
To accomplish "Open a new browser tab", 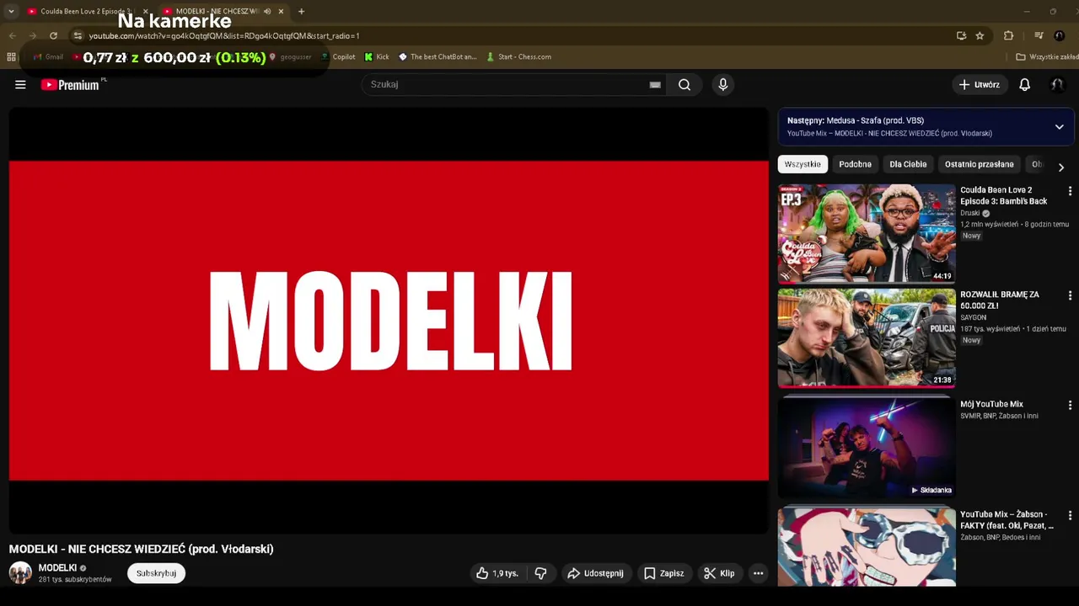I will 301,12.
